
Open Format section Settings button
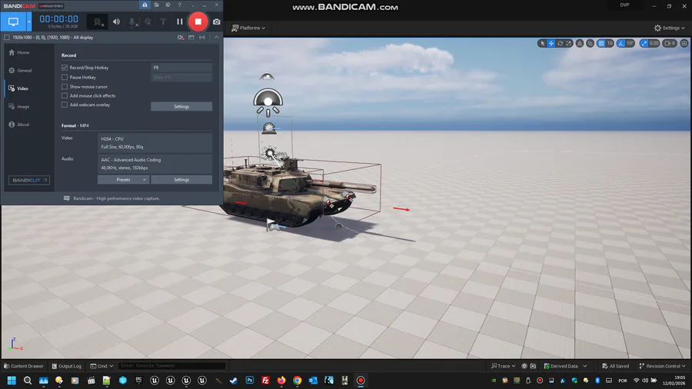(x=181, y=180)
